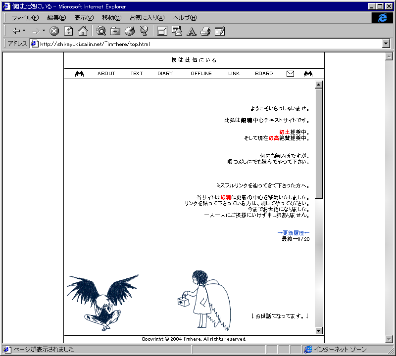
Task: Click the red 銀魂 text in the notice paragraph
Action: pos(226,197)
